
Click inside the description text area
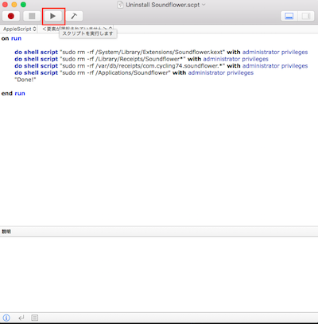coord(159,274)
